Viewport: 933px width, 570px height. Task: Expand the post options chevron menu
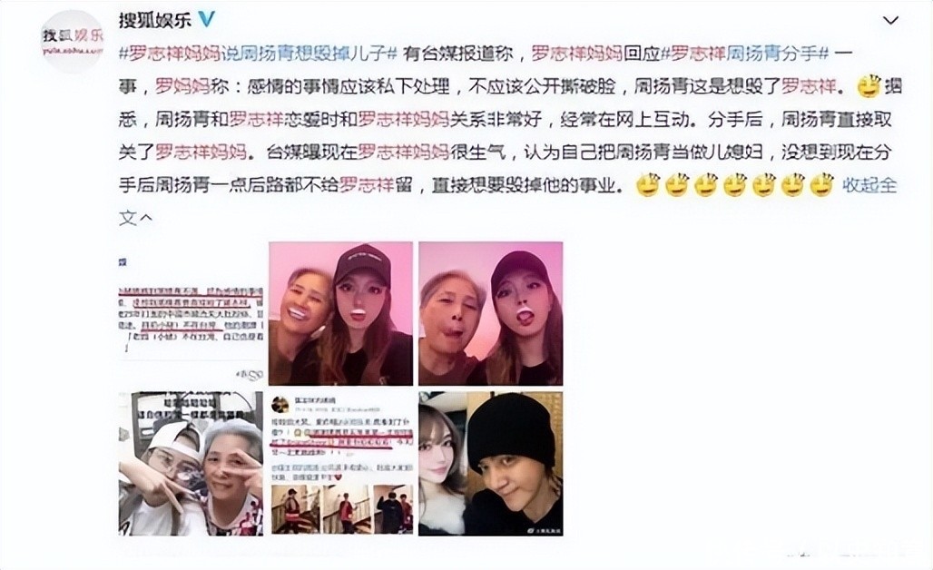[x=890, y=20]
